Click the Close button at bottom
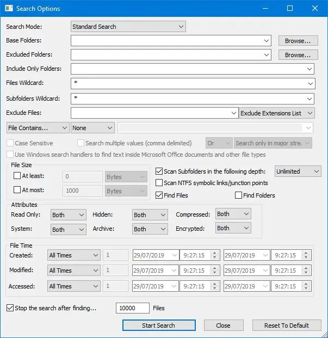Screen dimensions: 328x338 224,325
